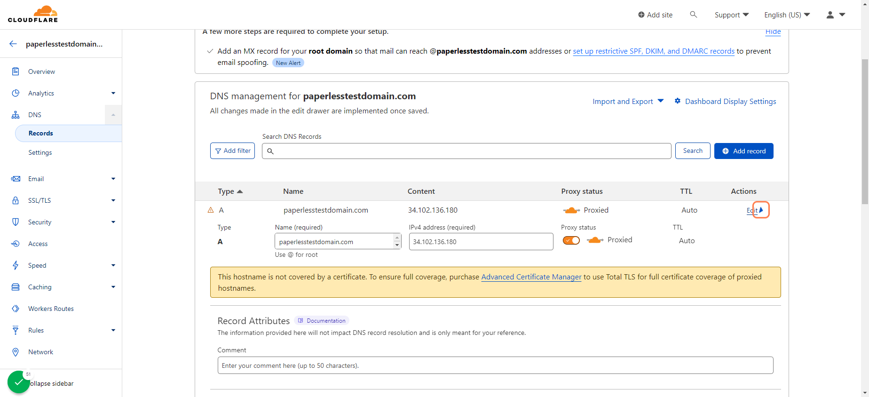
Task: Expand the Analytics menu
Action: (x=113, y=93)
